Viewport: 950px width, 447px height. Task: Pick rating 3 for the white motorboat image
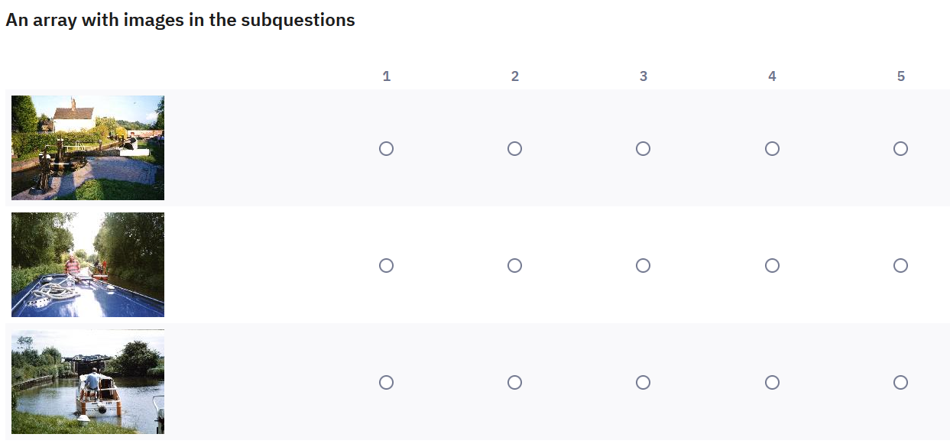coord(643,382)
